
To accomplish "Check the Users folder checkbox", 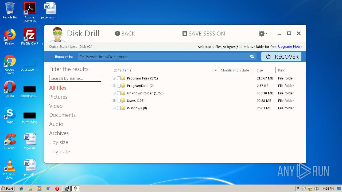I will tap(119, 101).
